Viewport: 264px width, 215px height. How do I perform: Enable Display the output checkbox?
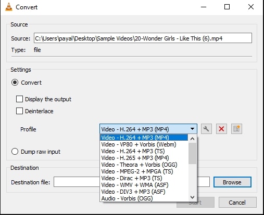pyautogui.click(x=19, y=99)
